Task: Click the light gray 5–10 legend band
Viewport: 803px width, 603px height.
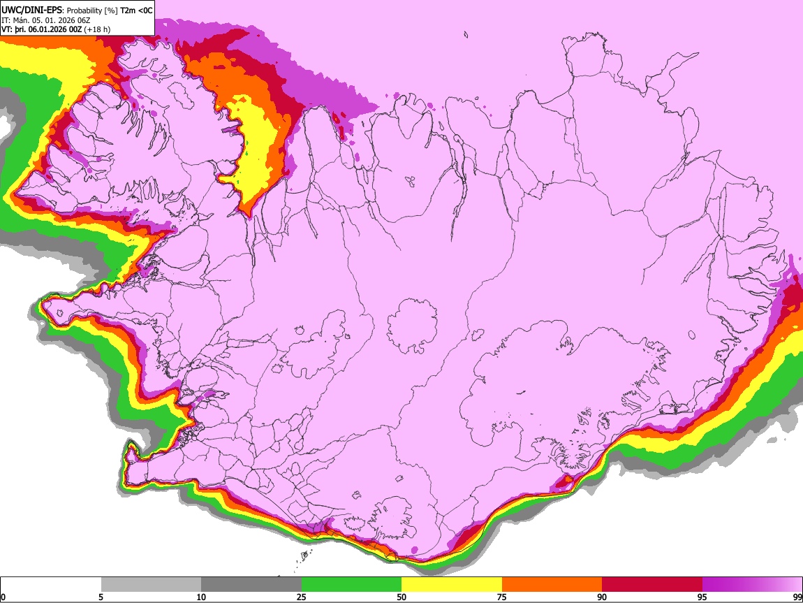Action: pos(151,585)
